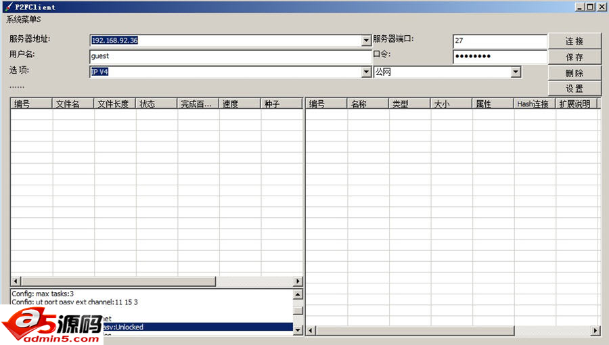
Task: Expand the server address dropdown arrow
Action: point(366,41)
